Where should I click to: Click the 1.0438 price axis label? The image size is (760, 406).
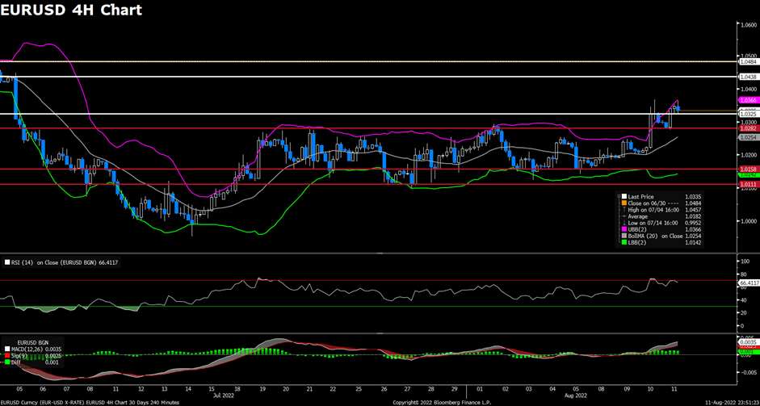(x=746, y=77)
